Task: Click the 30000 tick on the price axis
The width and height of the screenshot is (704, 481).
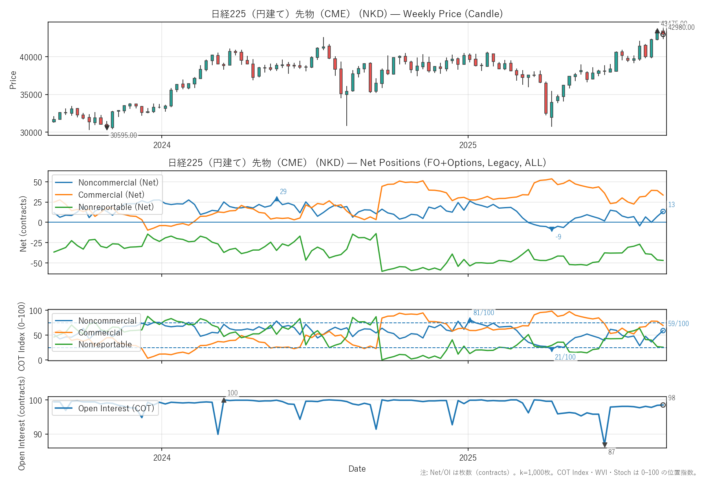Action: pos(31,133)
